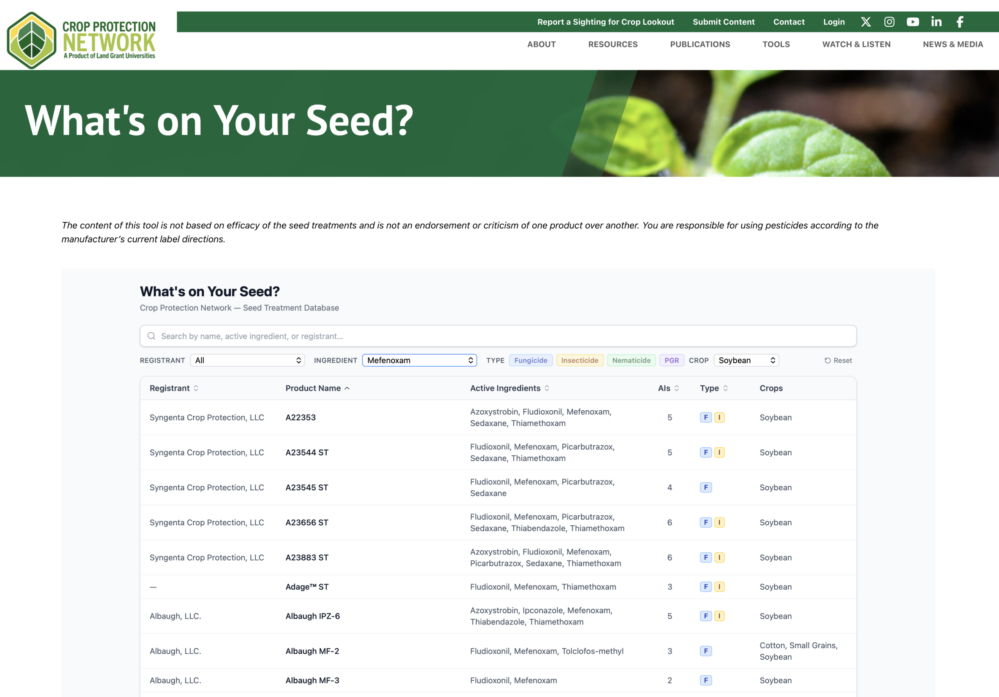Screen dimensions: 999x697
Task: Open the Registrant dropdown set to All
Action: point(247,360)
